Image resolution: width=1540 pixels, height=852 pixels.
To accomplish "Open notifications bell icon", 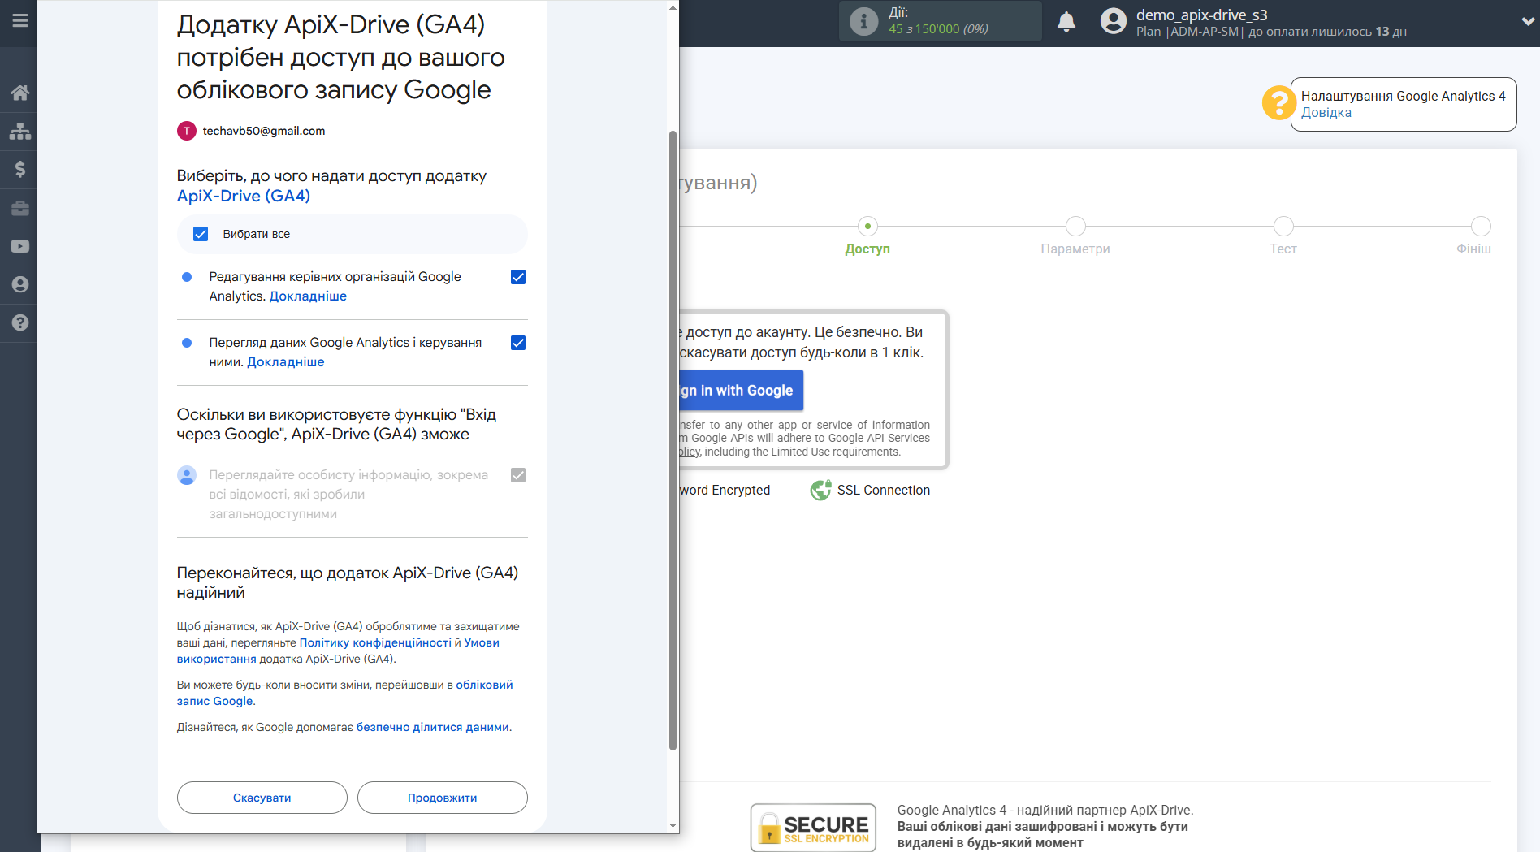I will [1066, 21].
